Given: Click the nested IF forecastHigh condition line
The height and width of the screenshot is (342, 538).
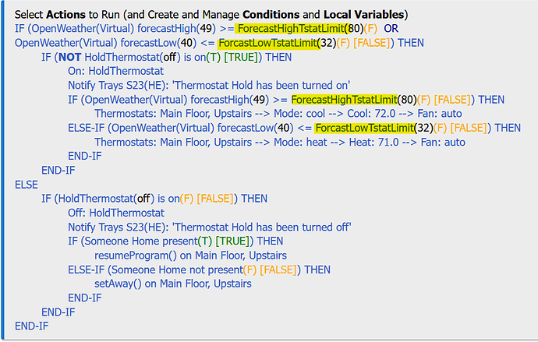Looking at the screenshot, I should pyautogui.click(x=286, y=100).
